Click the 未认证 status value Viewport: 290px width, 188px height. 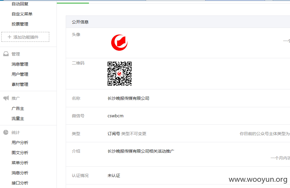[x=114, y=176]
